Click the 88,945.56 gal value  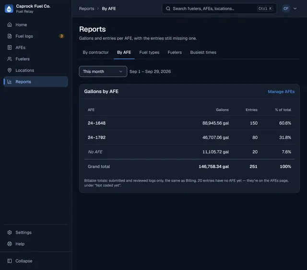[215, 123]
